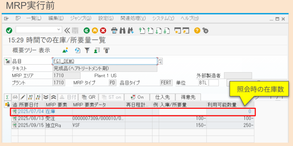
Task: Click the lock icon left of column headers
Action: 7,104
